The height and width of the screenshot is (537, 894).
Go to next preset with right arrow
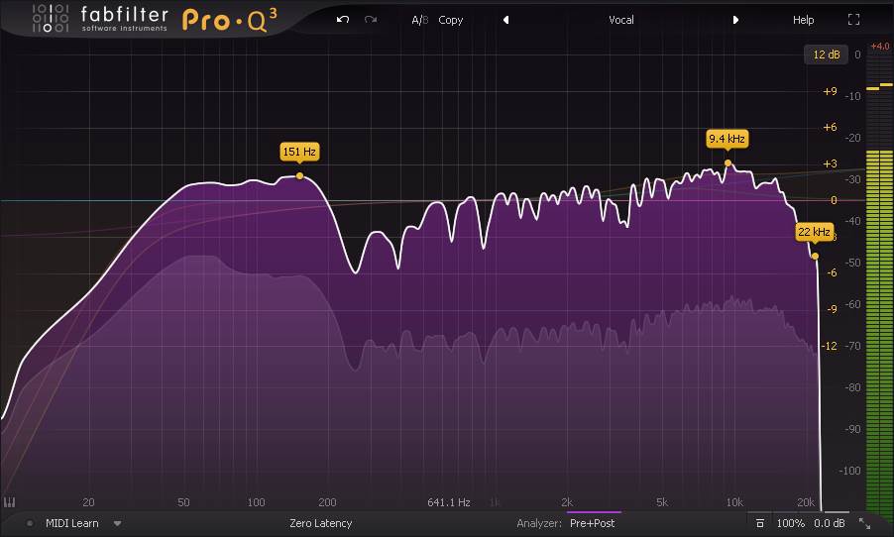(x=735, y=20)
